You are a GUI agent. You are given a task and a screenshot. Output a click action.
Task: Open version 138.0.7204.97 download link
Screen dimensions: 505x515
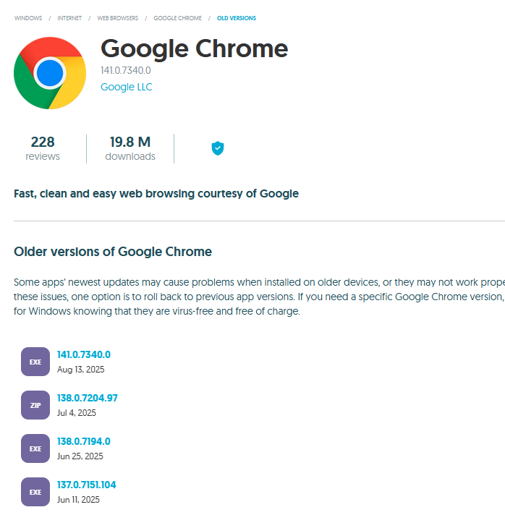88,398
